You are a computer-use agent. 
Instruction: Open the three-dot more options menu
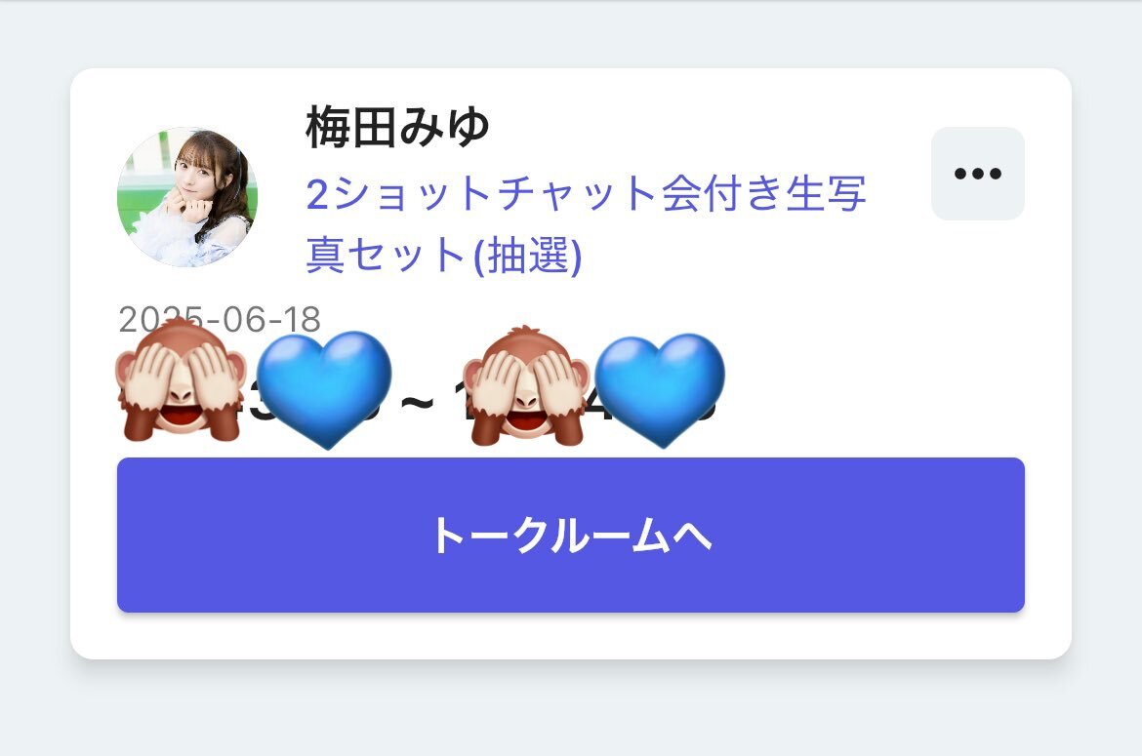pyautogui.click(x=977, y=174)
